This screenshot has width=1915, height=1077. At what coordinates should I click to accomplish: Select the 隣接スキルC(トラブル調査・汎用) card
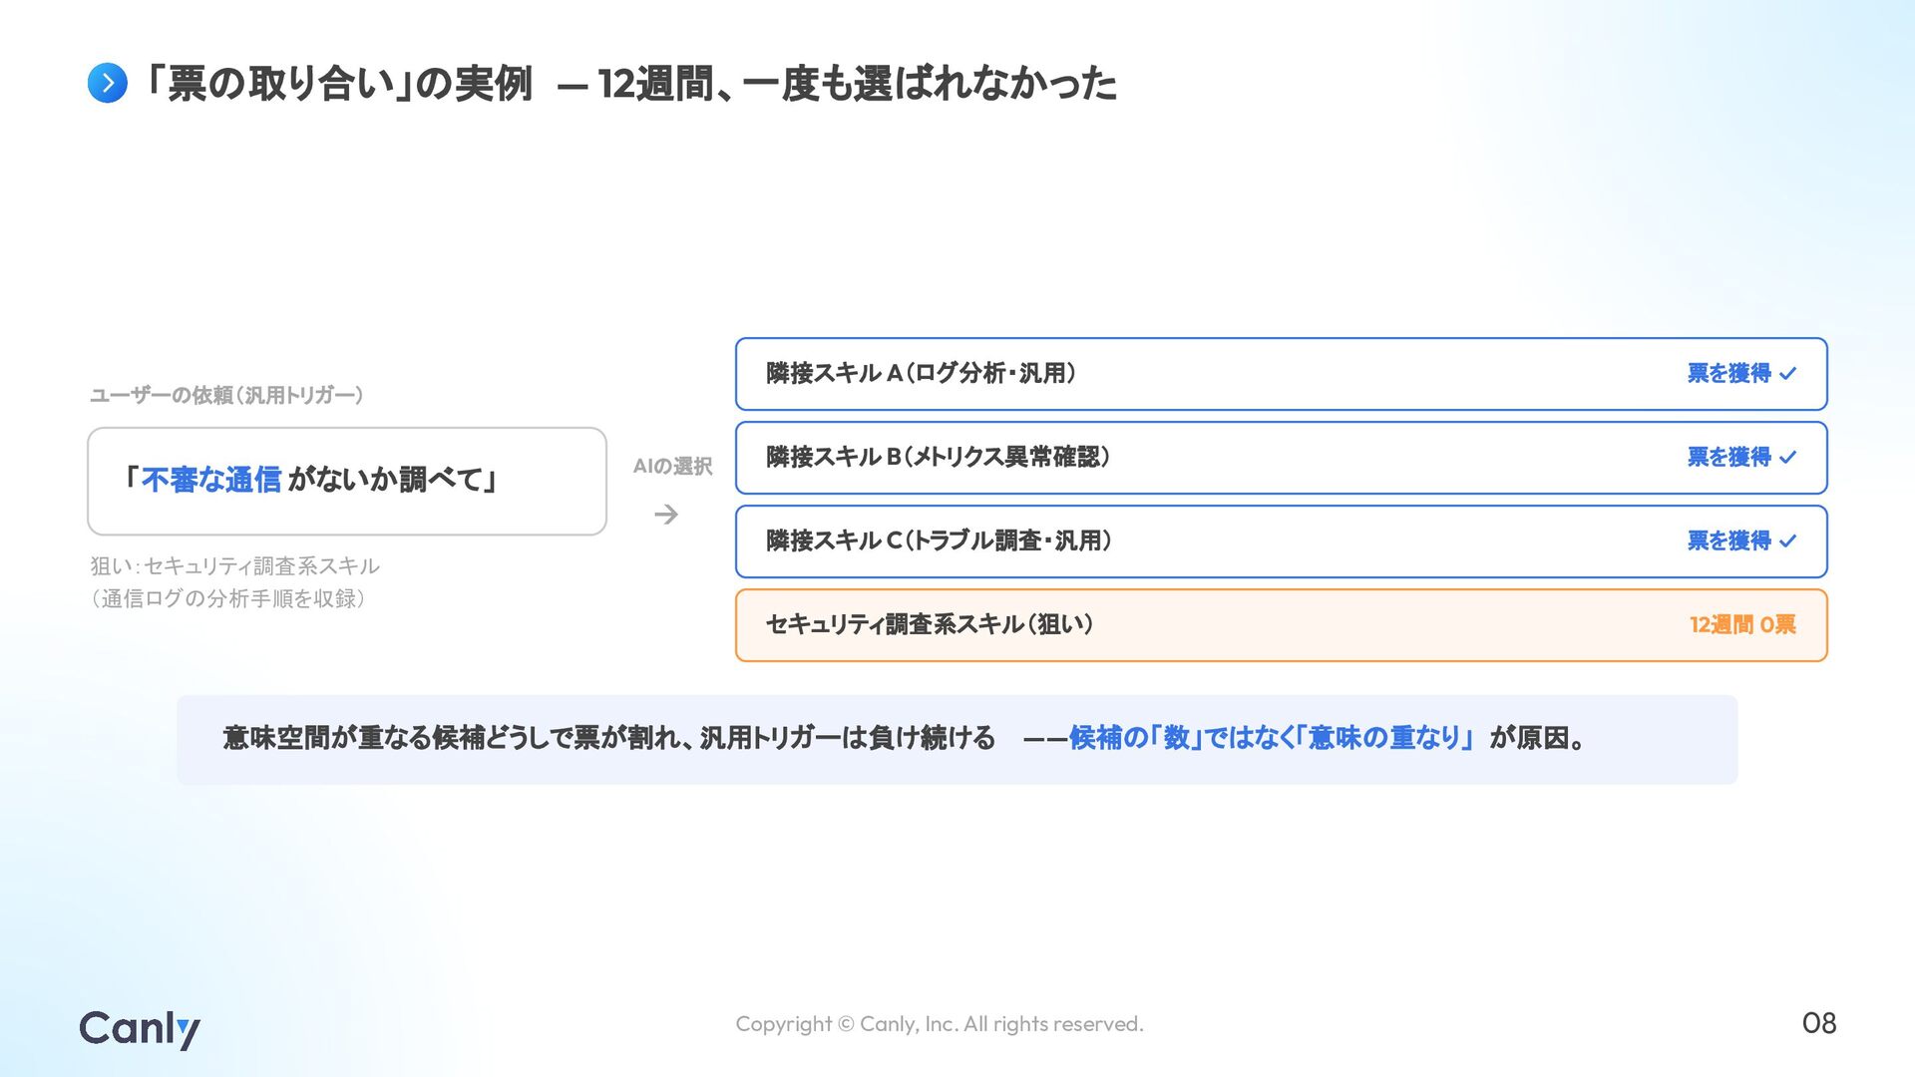coord(1282,541)
